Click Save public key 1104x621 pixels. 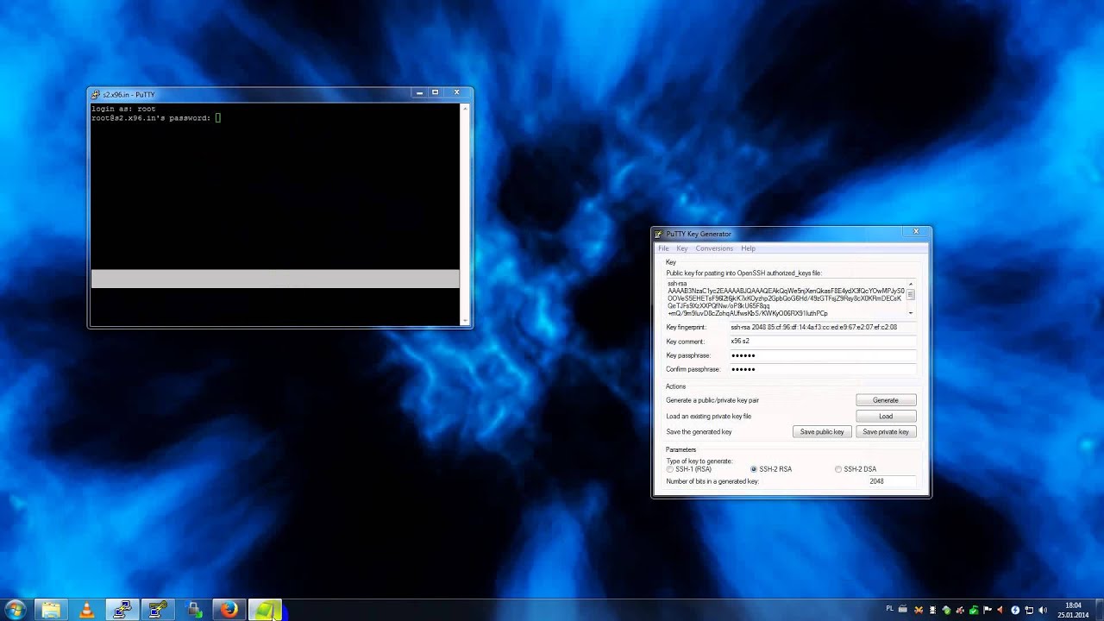pos(822,431)
